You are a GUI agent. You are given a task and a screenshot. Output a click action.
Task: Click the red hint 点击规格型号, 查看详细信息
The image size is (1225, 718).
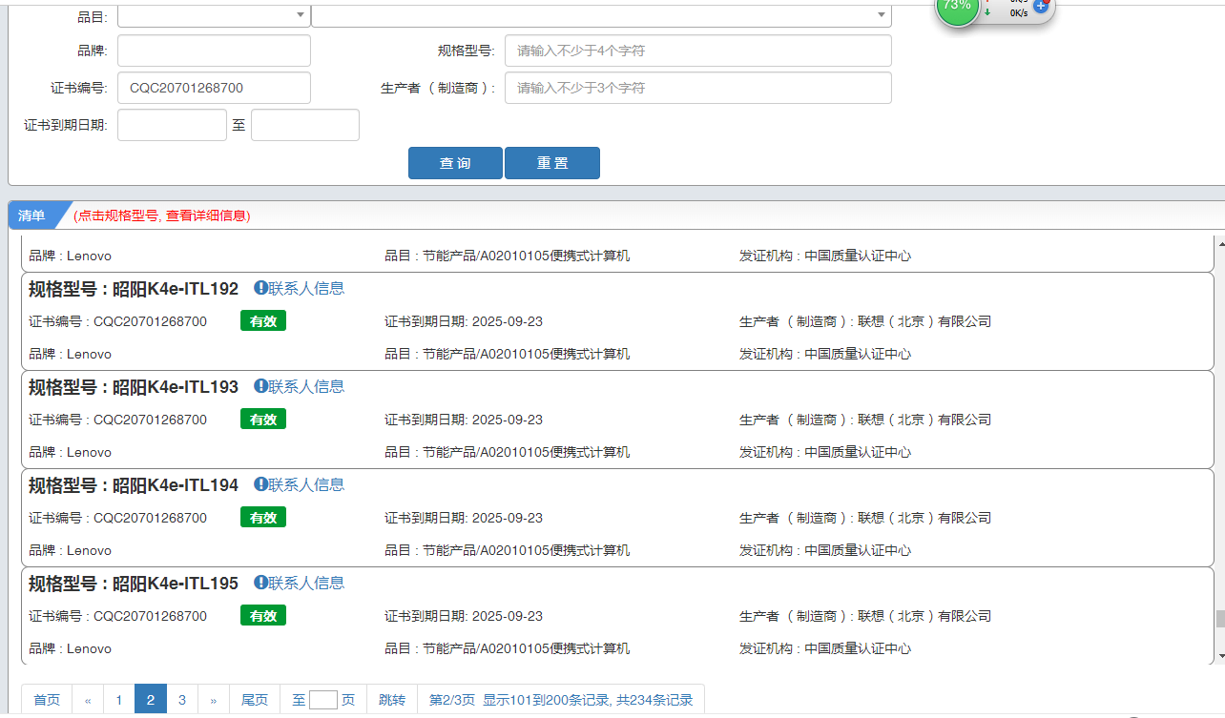coord(162,215)
